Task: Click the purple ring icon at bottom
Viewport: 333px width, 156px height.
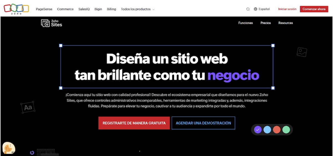Action: (x=32, y=153)
